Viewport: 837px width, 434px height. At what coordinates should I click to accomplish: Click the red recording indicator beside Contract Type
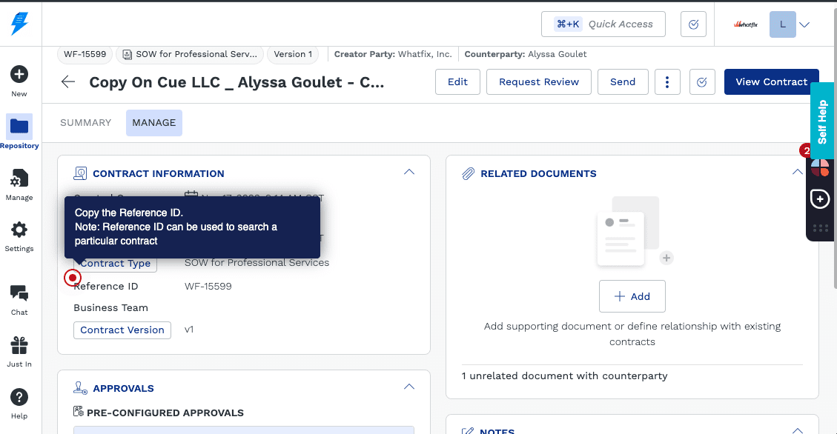click(x=72, y=278)
